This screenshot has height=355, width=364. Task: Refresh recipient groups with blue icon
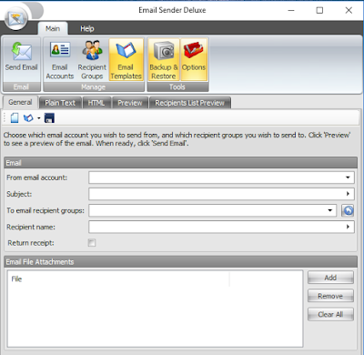click(348, 210)
